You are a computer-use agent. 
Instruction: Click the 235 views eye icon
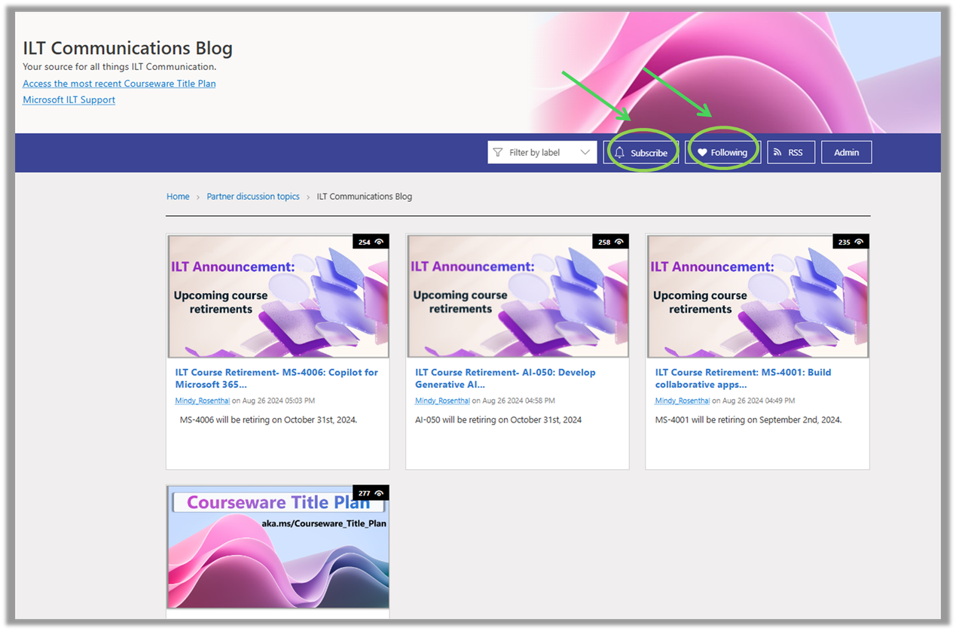point(860,242)
